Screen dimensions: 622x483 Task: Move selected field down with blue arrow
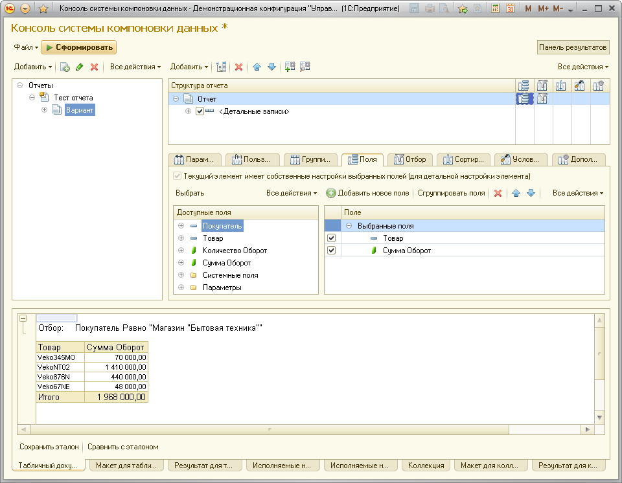coord(531,193)
